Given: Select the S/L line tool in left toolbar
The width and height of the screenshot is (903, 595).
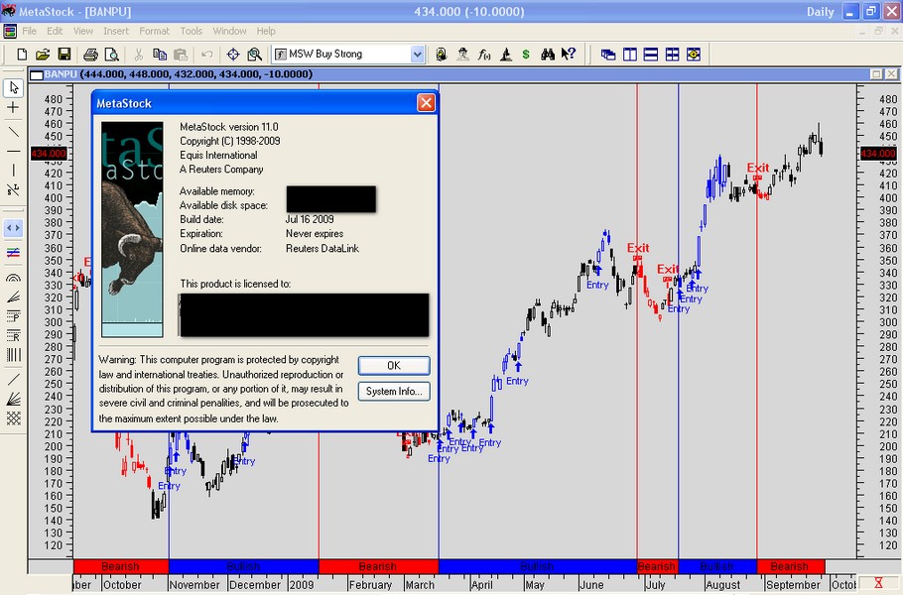Looking at the screenshot, I should (x=13, y=189).
